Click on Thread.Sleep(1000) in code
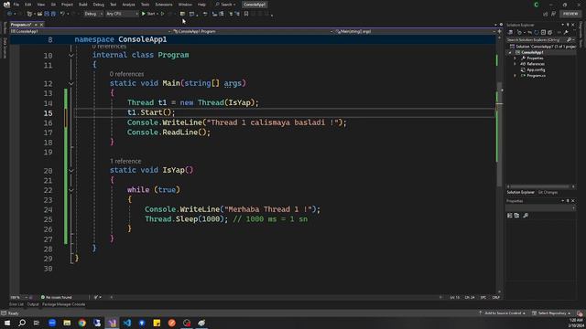 click(186, 219)
